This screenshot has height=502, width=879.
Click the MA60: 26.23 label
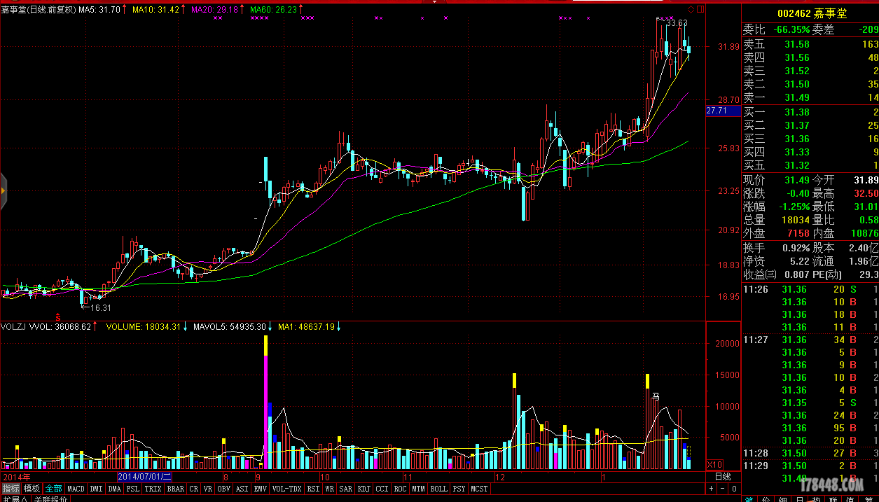(x=274, y=10)
